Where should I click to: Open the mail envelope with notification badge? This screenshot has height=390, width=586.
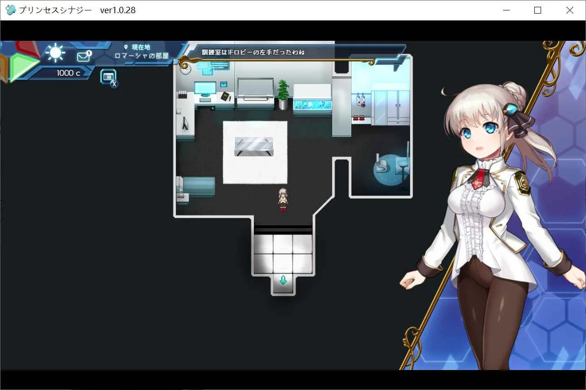tap(83, 56)
